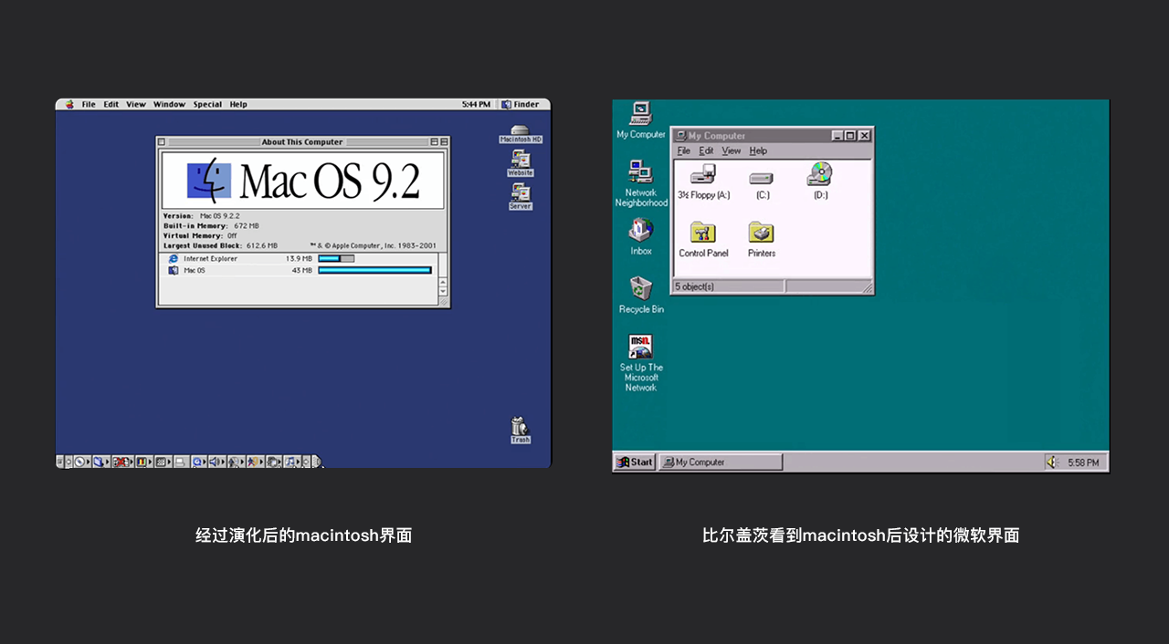Click the Control Strip left scroll arrow
The image size is (1169, 644).
[68, 462]
